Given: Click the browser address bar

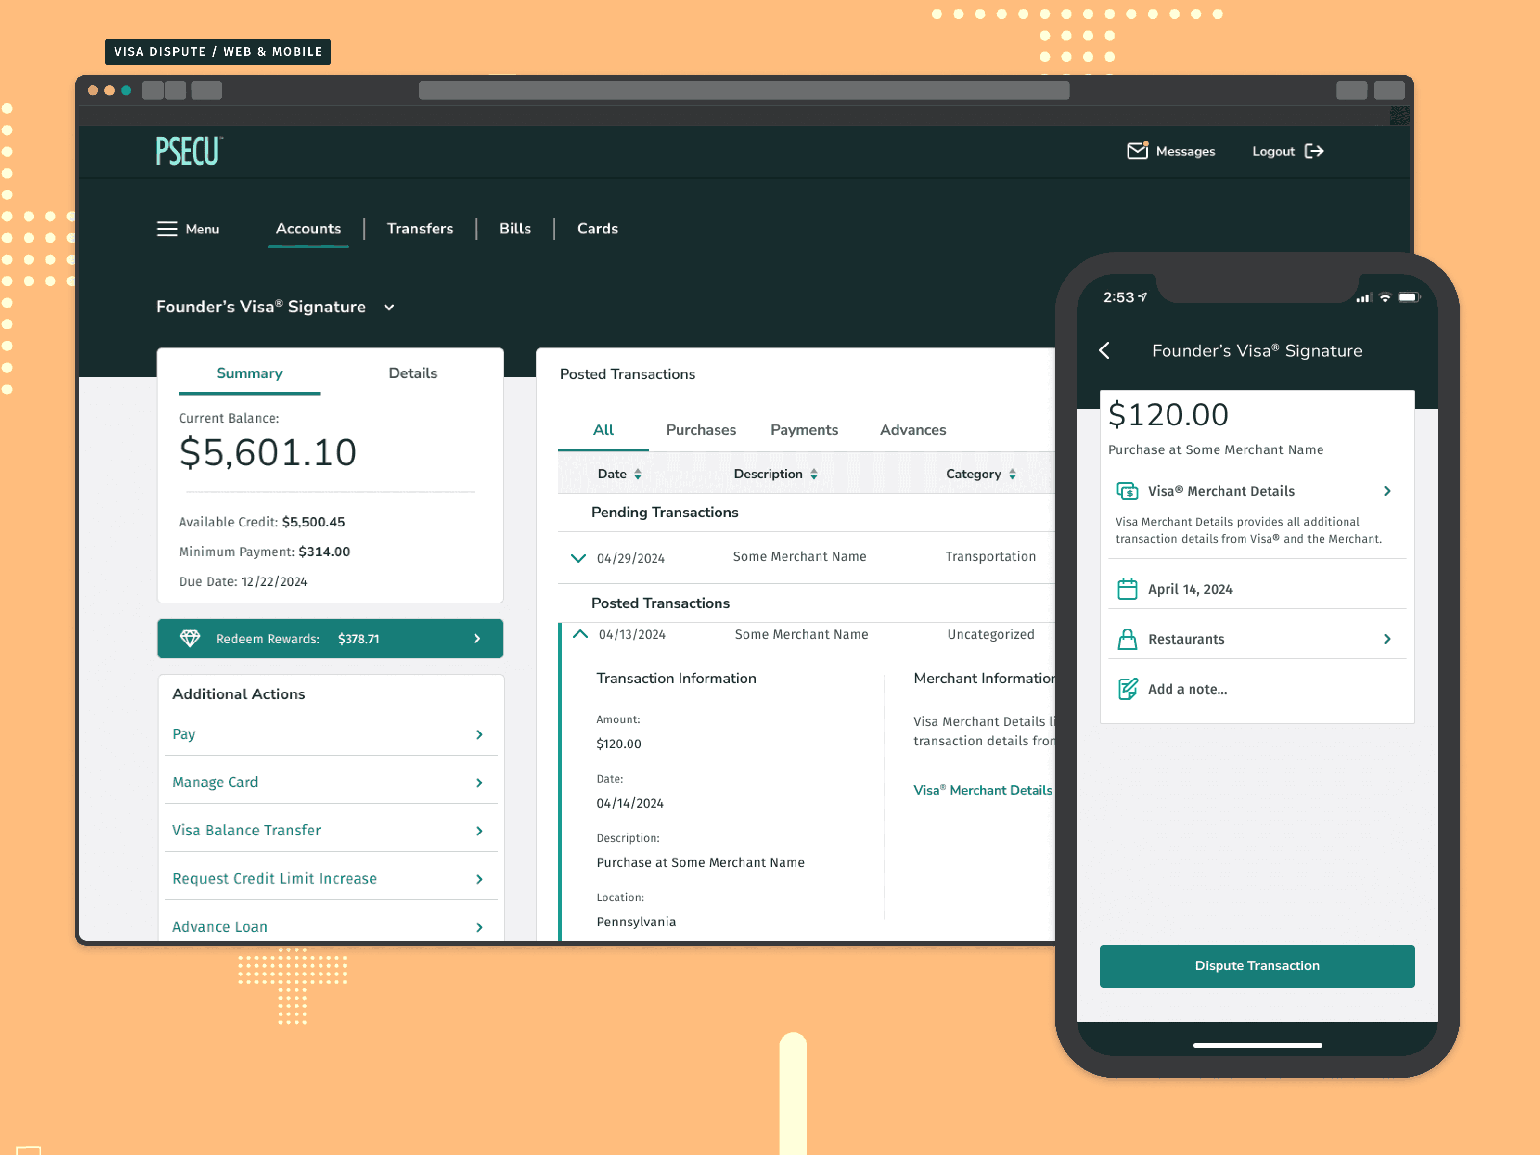Looking at the screenshot, I should click(744, 90).
